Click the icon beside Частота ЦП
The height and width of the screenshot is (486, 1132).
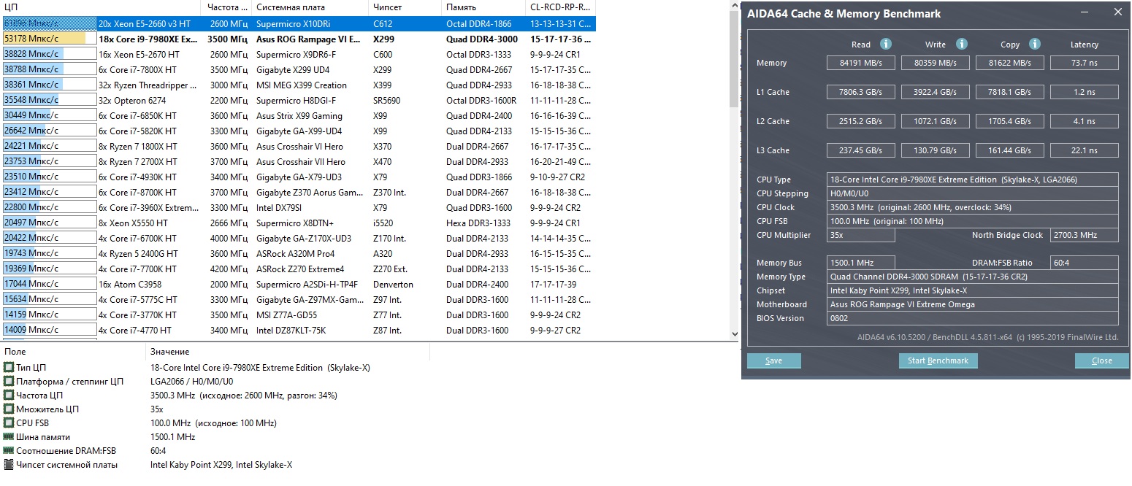click(x=9, y=396)
